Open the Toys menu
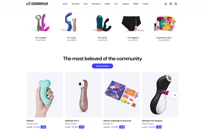The height and width of the screenshot is (130, 209). point(86,4)
